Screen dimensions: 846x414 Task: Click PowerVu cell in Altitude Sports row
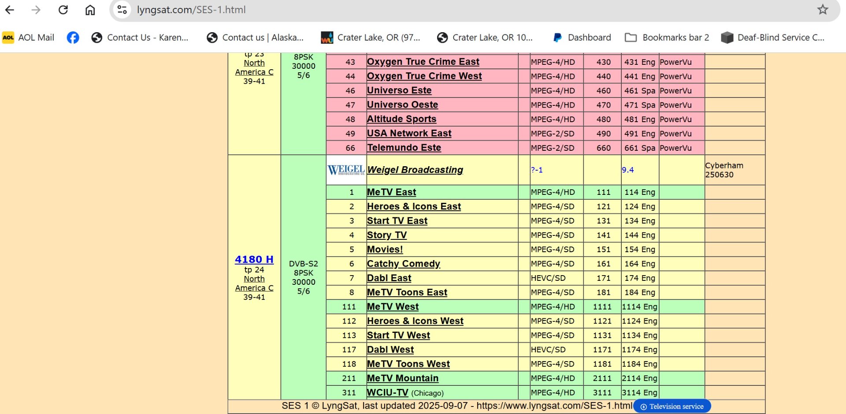[x=682, y=119]
